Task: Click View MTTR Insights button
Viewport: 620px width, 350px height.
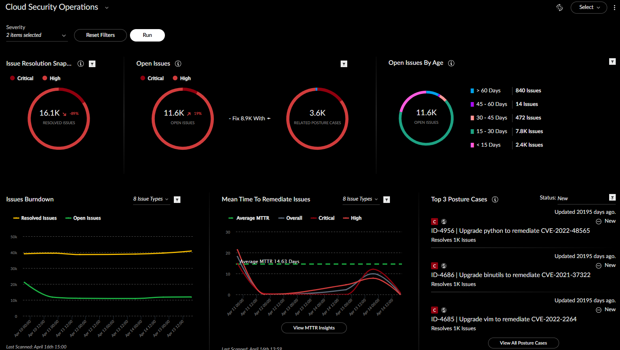Action: pos(314,328)
